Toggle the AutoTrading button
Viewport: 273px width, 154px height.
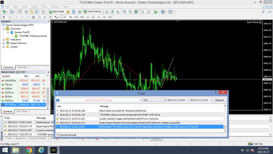[x=92, y=11]
